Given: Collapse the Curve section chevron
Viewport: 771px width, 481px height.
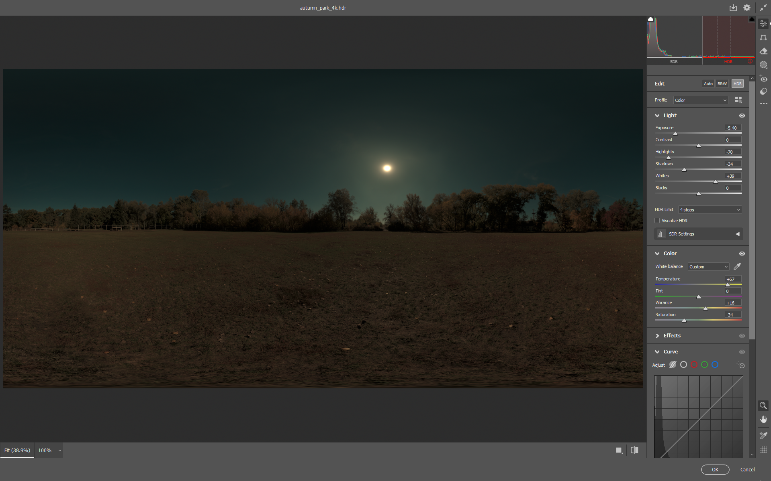Looking at the screenshot, I should click(657, 352).
